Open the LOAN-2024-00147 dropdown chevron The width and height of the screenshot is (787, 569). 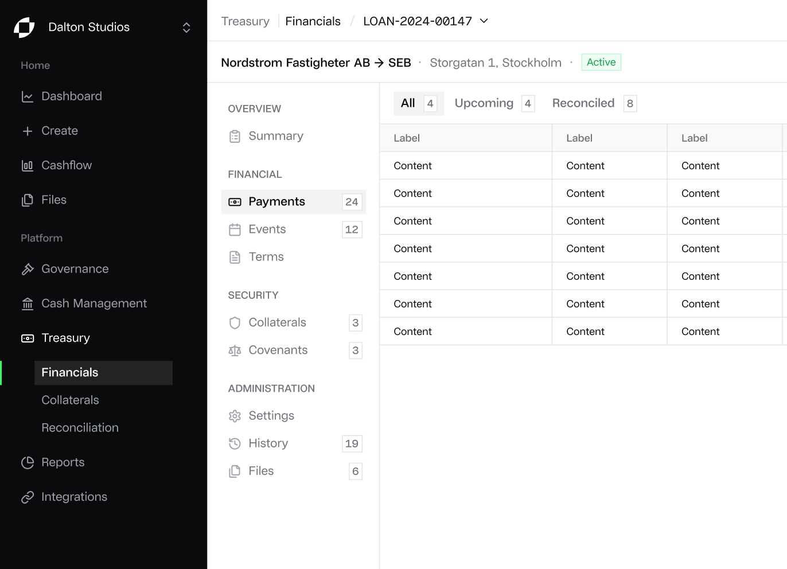click(x=484, y=21)
